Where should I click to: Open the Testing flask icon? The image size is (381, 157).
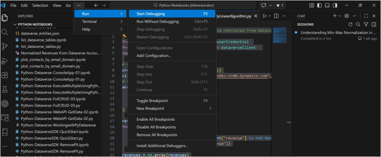tap(5, 89)
